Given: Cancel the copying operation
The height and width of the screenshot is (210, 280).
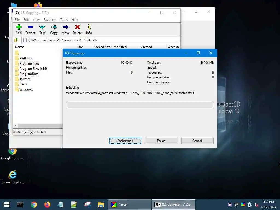Looking at the screenshot, I should tap(197, 141).
